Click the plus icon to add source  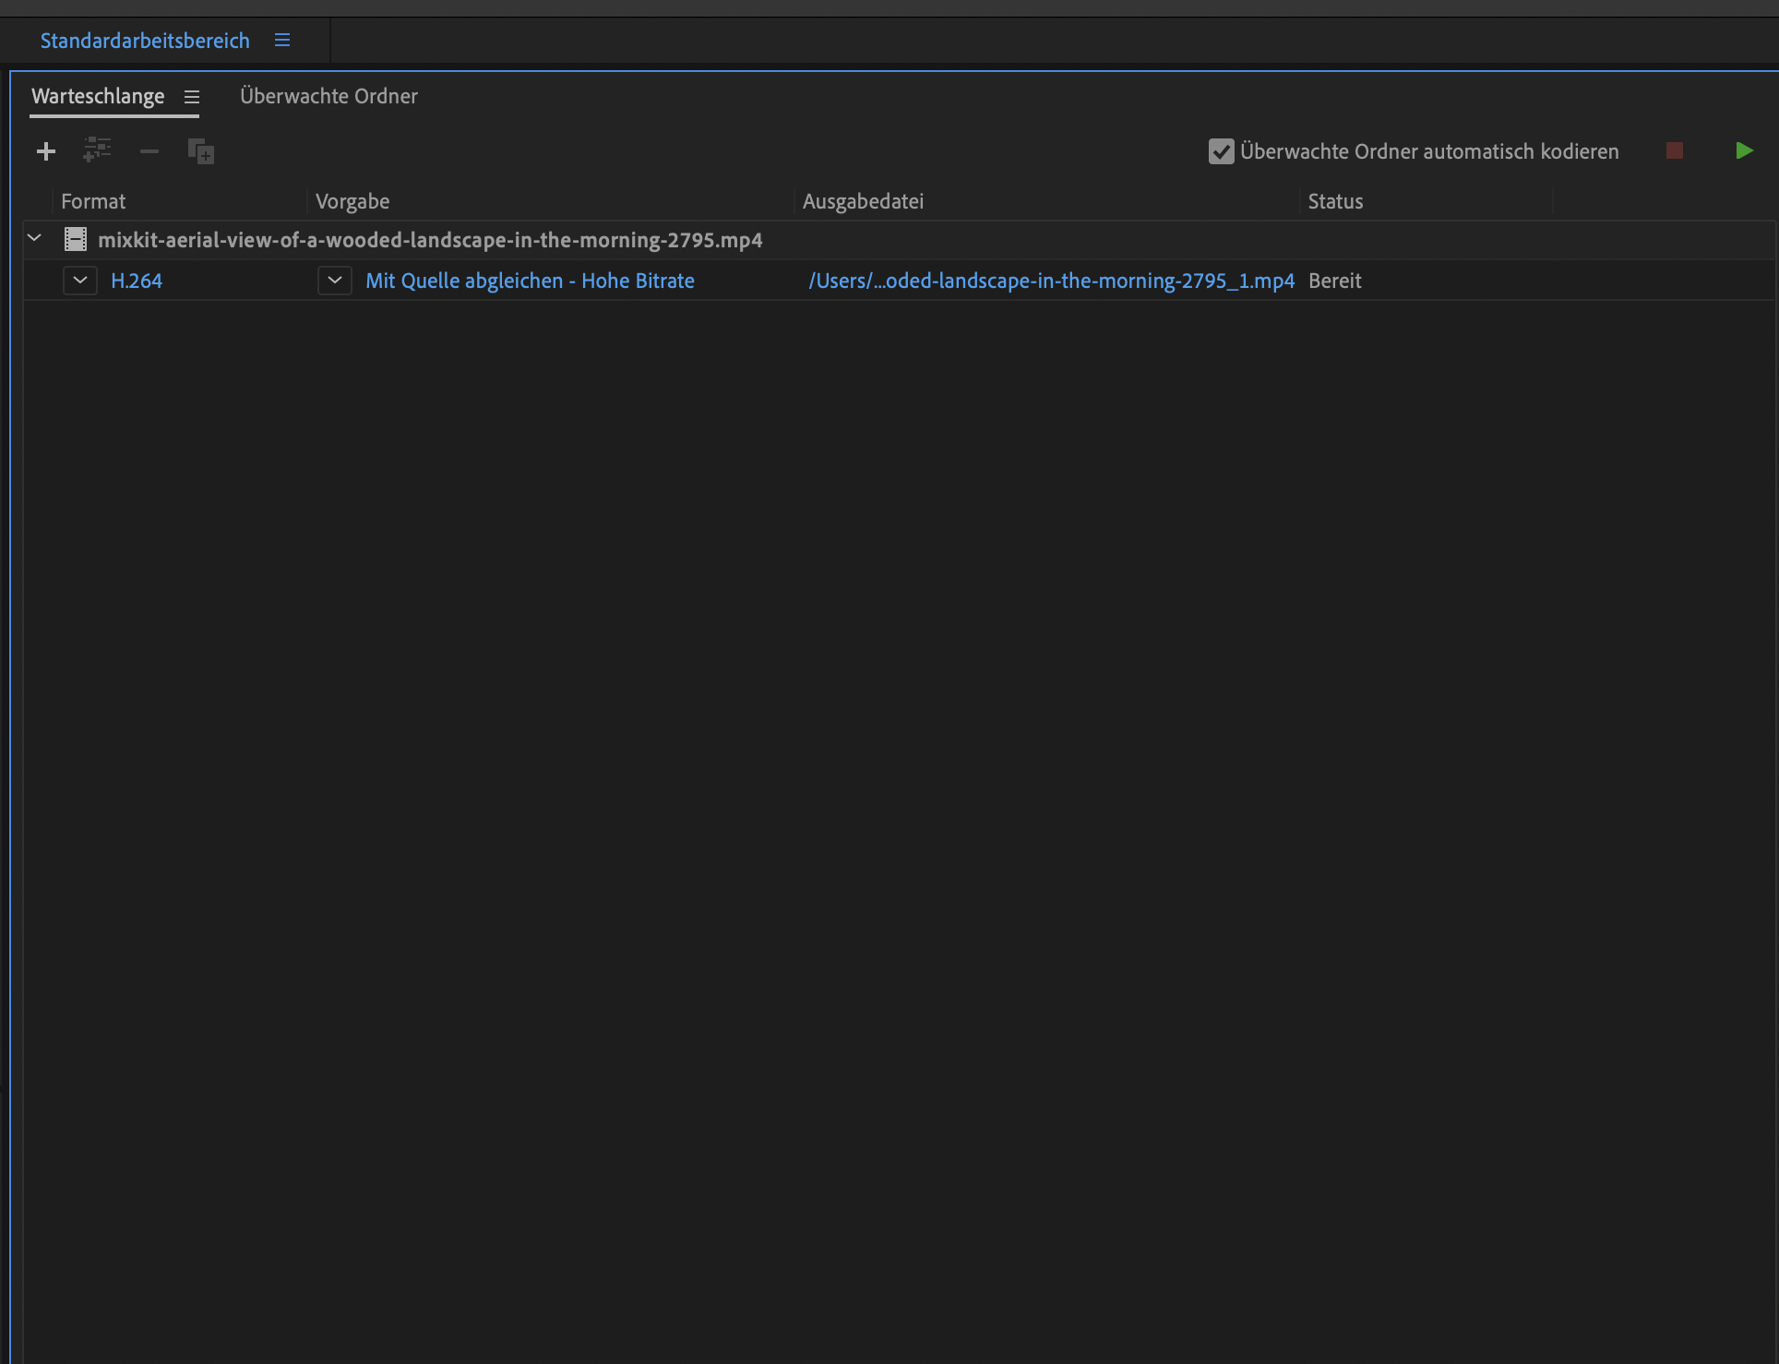(x=46, y=151)
